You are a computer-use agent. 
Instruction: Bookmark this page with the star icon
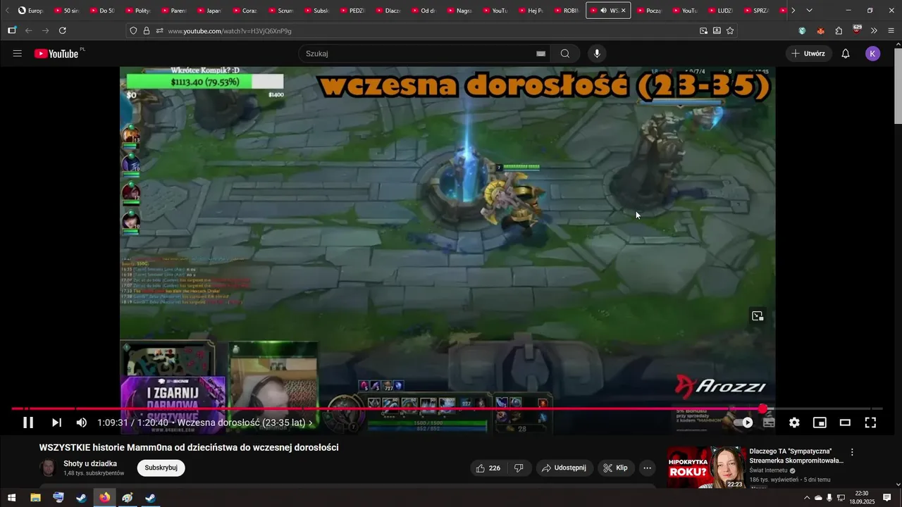[x=730, y=31]
